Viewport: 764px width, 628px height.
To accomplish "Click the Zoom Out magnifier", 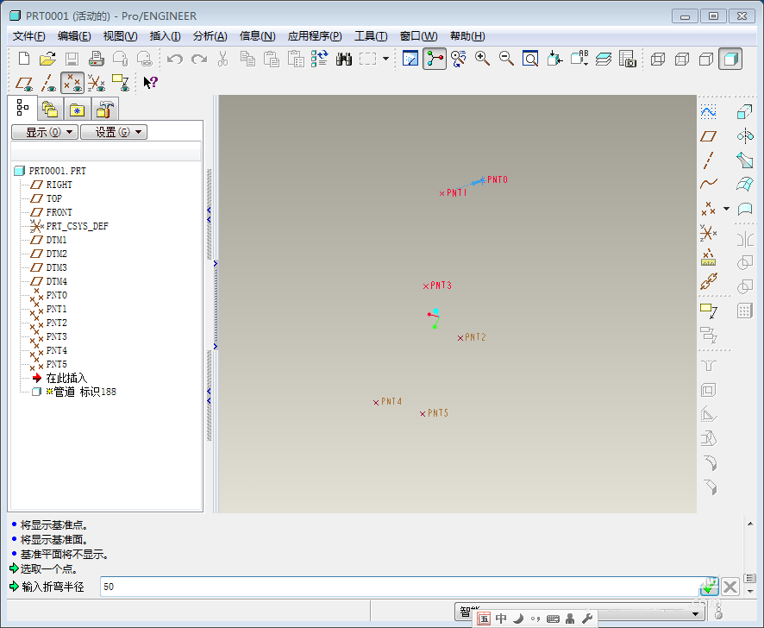I will 506,59.
